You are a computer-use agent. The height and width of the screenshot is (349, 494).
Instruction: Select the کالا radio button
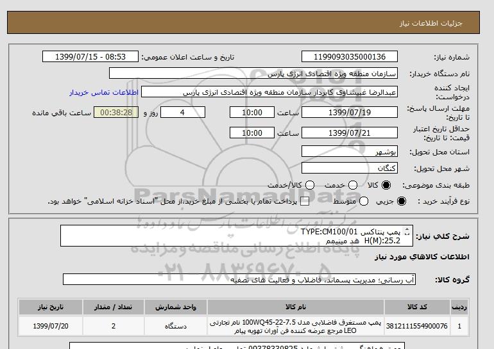point(386,185)
